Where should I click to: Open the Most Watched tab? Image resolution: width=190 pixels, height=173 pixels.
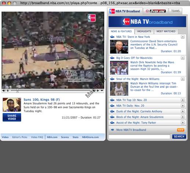coord(166,31)
